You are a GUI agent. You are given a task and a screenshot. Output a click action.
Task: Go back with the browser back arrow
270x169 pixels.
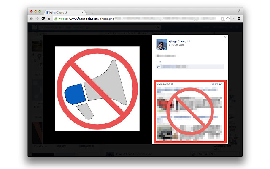pyautogui.click(x=31, y=19)
